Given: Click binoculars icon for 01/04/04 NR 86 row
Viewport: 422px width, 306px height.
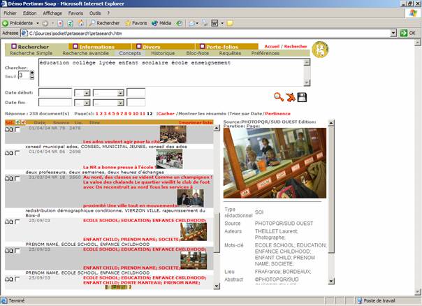Looking at the screenshot, I should (x=9, y=153).
